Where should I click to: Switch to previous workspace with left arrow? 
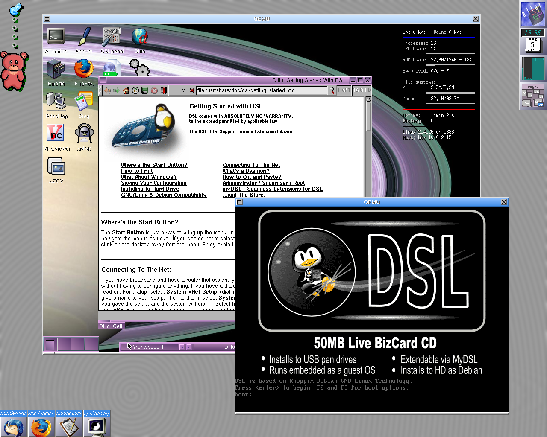coord(182,347)
